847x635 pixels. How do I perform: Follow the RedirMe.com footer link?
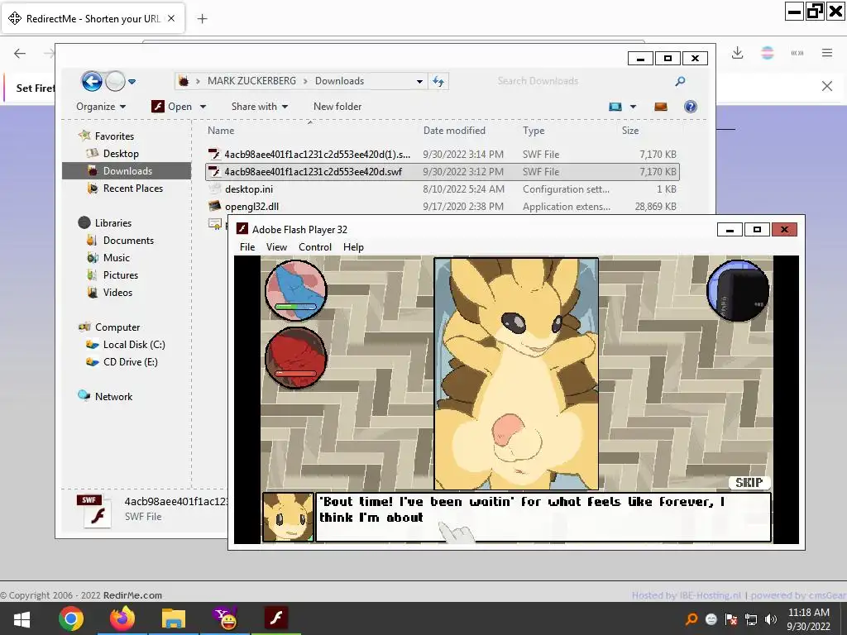point(132,595)
